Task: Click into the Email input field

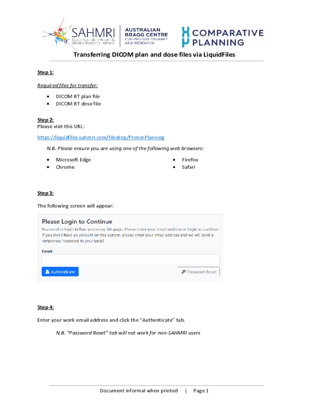Action: tap(130, 259)
